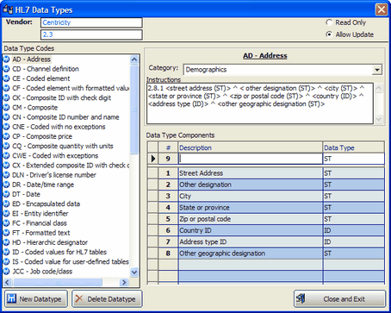Click the icon beside CQ - Composite quantity with units
The width and height of the screenshot is (391, 313).
[x=6, y=146]
